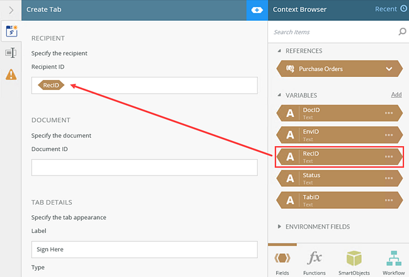Viewport: 409px width, 277px height.
Task: Open the warning errors icon
Action: (11, 75)
